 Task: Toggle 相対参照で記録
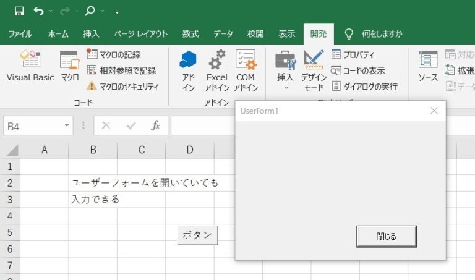(x=121, y=70)
